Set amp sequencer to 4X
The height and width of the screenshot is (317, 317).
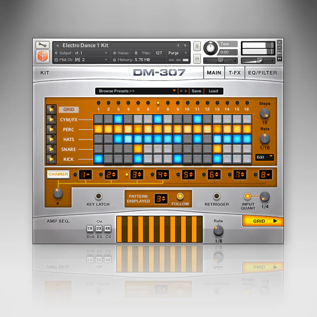click(x=108, y=229)
